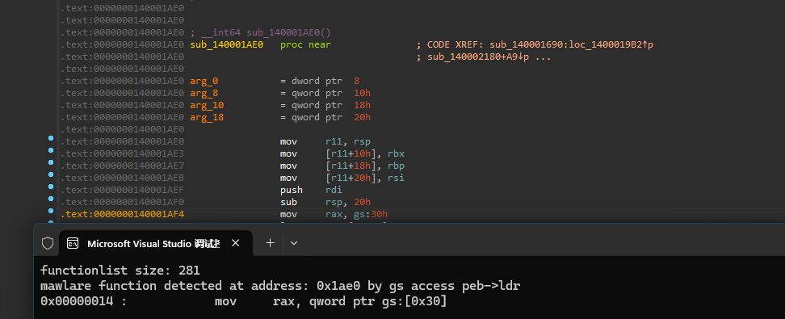Click the breakpoint dot beside mov [r11+10h], rbx
785x319 pixels.
(51, 149)
